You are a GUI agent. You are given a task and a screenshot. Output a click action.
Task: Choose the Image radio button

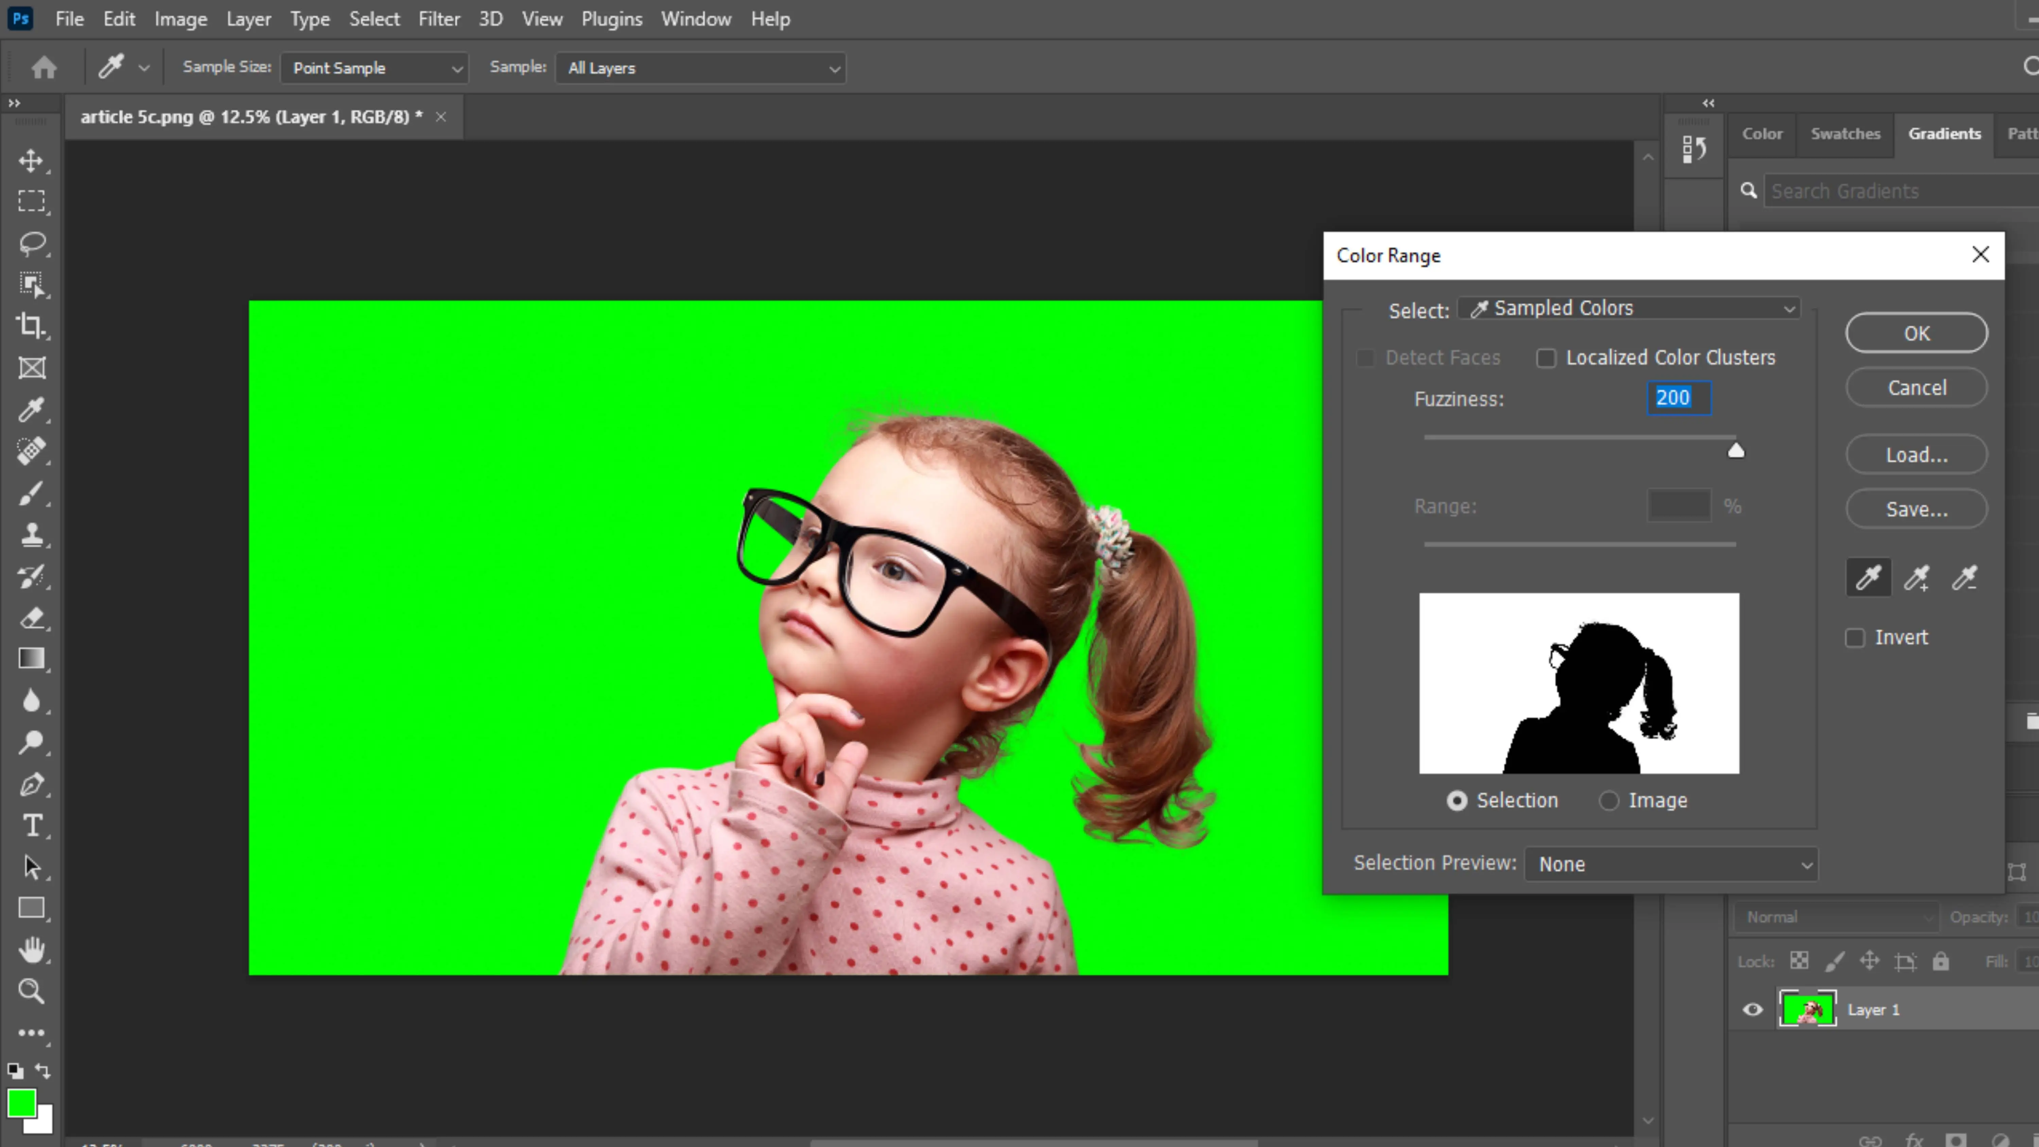click(1608, 801)
